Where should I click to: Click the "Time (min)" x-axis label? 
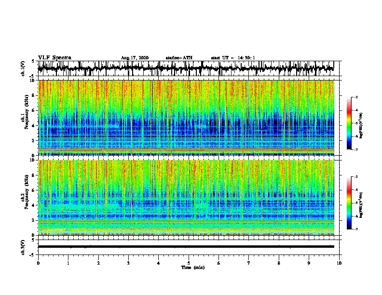193,268
